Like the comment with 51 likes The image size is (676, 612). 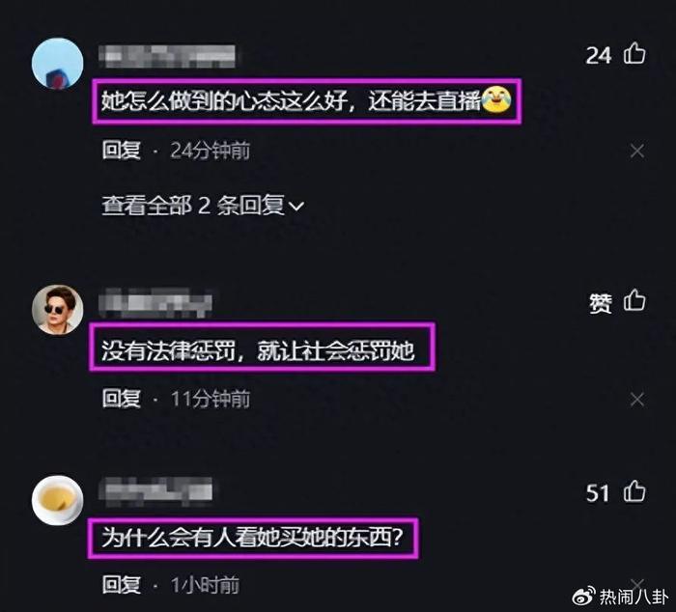coord(634,491)
